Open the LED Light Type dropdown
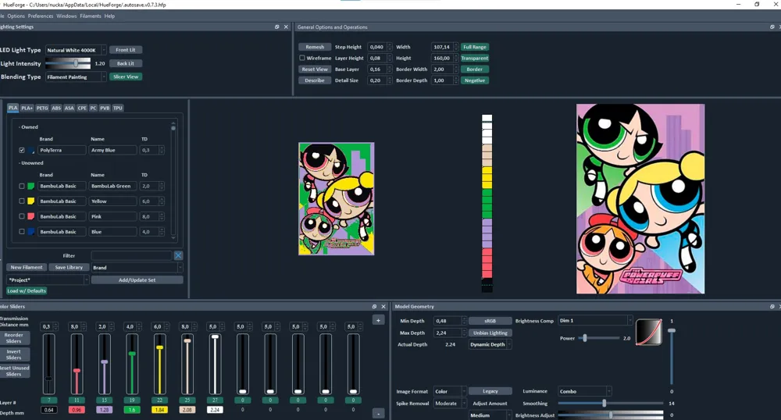This screenshot has width=781, height=420. (x=76, y=50)
